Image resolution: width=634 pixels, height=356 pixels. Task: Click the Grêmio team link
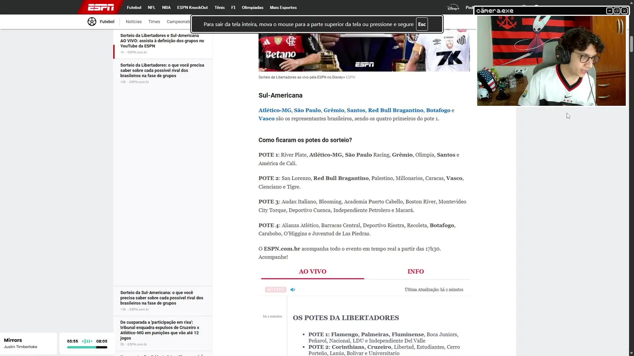click(x=334, y=110)
